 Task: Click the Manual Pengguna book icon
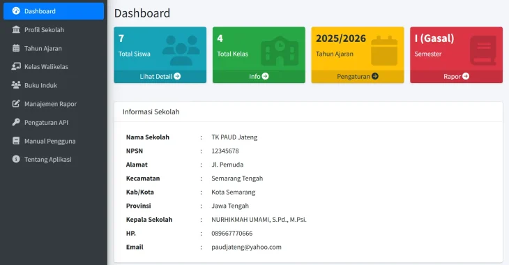click(16, 141)
